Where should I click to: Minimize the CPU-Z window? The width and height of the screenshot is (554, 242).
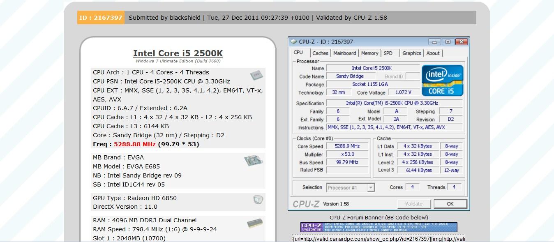[x=434, y=42]
